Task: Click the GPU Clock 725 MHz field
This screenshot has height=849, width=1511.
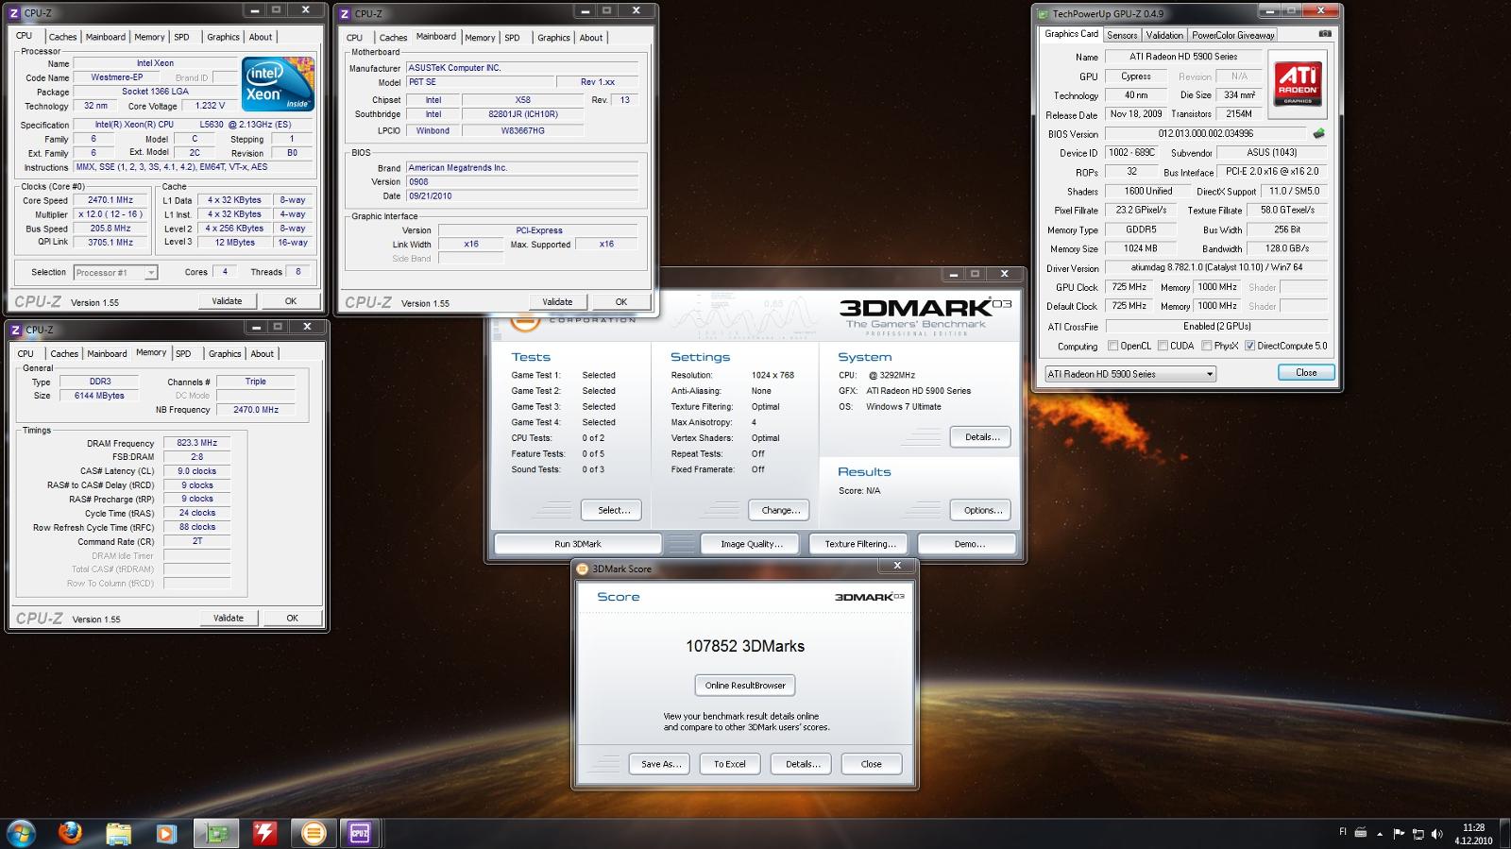Action: point(1129,287)
